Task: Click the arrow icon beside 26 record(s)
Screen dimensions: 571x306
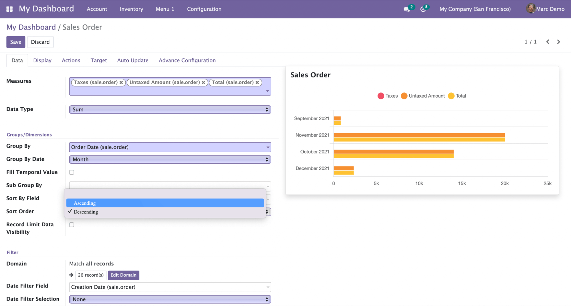Action: tap(71, 275)
